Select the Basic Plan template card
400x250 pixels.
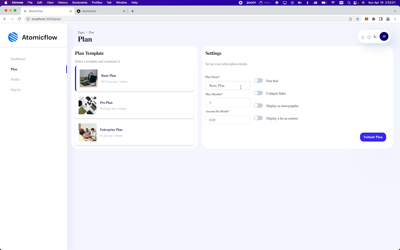click(134, 79)
